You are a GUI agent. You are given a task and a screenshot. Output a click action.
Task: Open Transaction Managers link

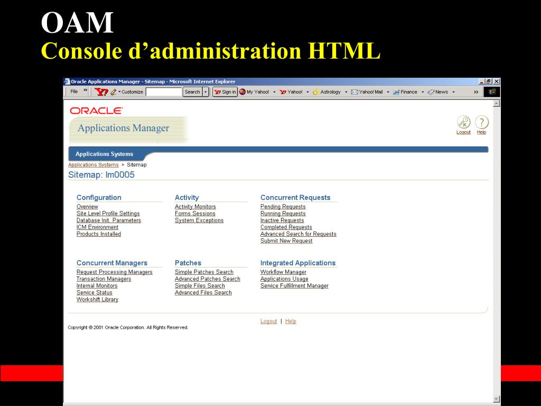tap(104, 279)
